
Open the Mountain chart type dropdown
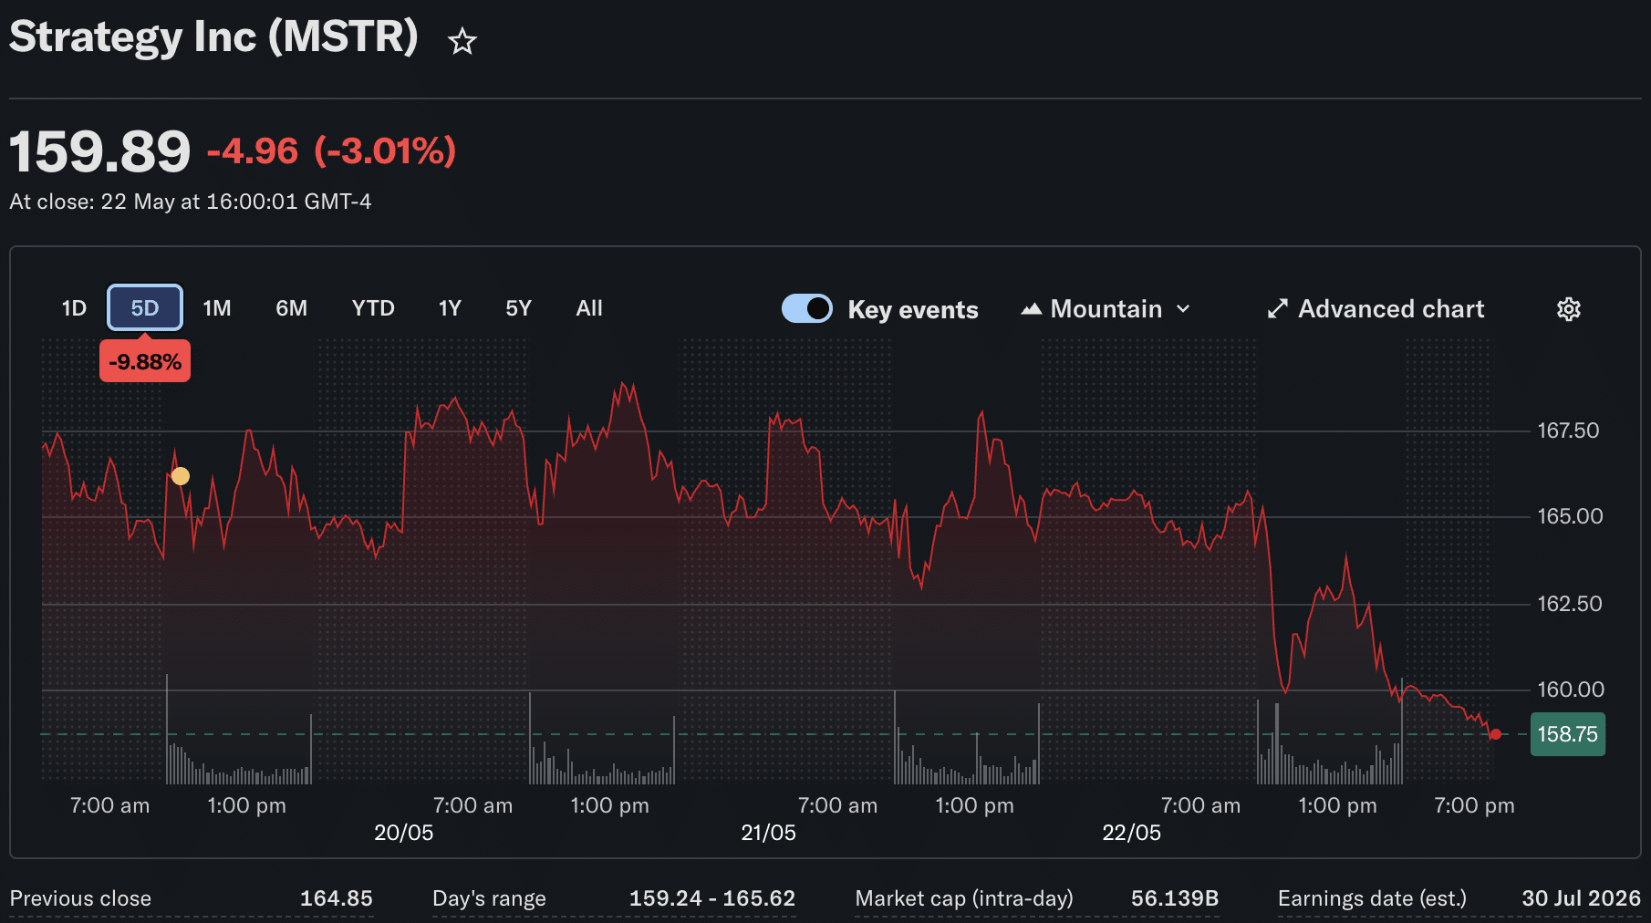(x=1106, y=309)
